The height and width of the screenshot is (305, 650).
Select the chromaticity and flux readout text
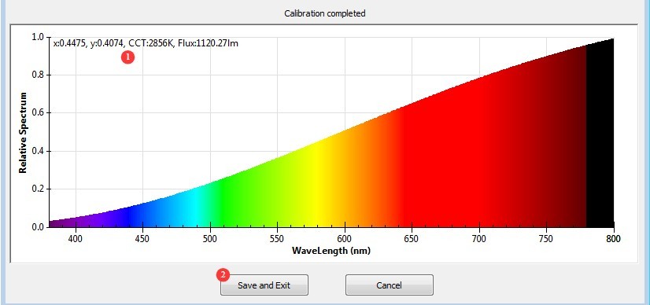[146, 43]
